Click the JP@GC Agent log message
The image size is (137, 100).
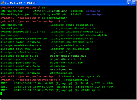[90, 90]
